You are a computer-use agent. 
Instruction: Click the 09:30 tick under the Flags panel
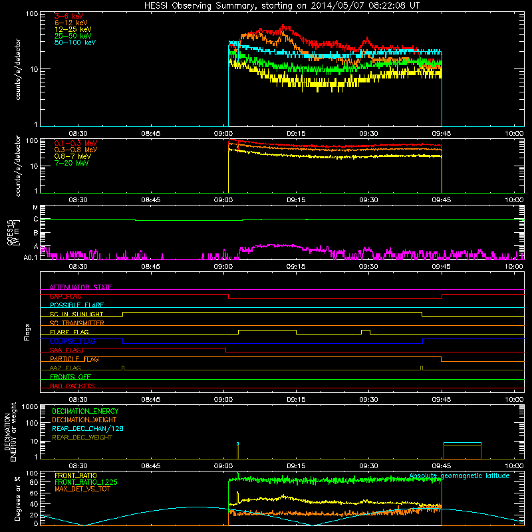coord(368,400)
